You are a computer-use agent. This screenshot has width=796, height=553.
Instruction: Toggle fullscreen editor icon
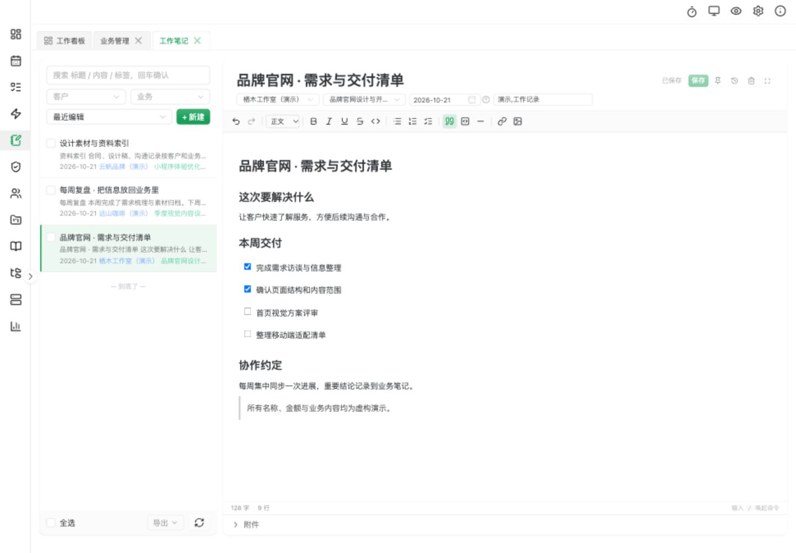[x=767, y=81]
